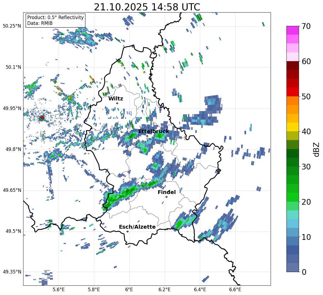Pick the bright red swatch near 50 dBZ
Screen dimensions: 323x295
pos(293,92)
